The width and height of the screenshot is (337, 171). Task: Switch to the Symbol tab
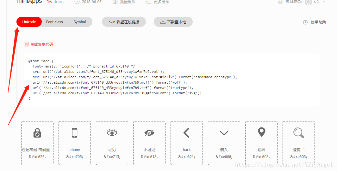click(80, 22)
